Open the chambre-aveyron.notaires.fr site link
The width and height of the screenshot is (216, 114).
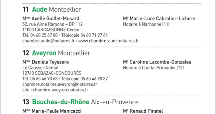[61, 90]
